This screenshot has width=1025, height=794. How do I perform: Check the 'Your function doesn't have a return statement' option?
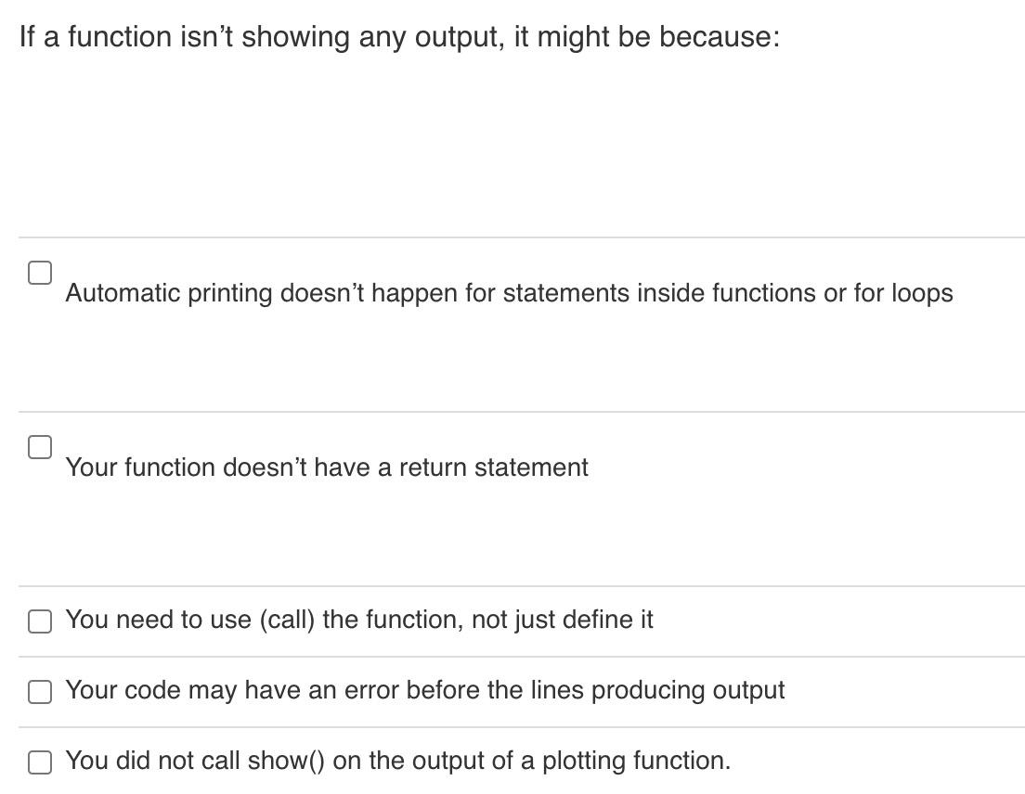tap(39, 447)
